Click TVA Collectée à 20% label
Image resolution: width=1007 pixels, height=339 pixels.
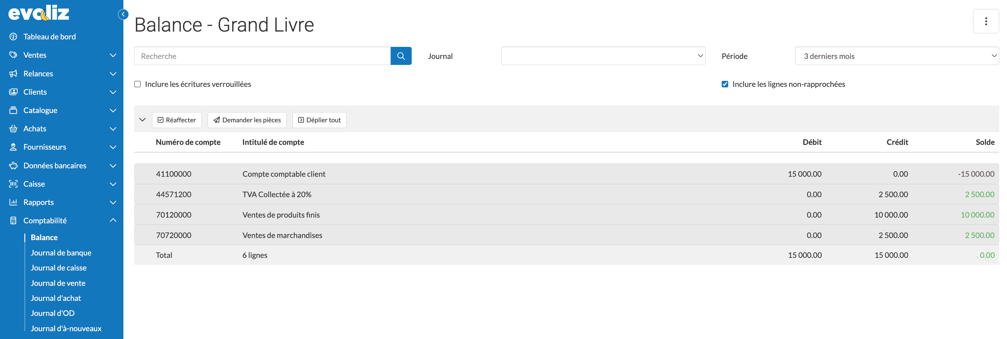(277, 194)
